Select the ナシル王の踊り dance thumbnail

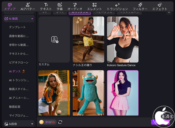click(88, 39)
